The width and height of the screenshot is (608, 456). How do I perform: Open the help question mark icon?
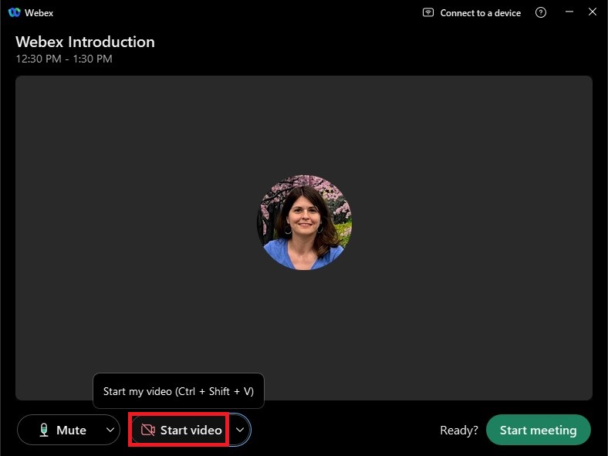coord(541,12)
